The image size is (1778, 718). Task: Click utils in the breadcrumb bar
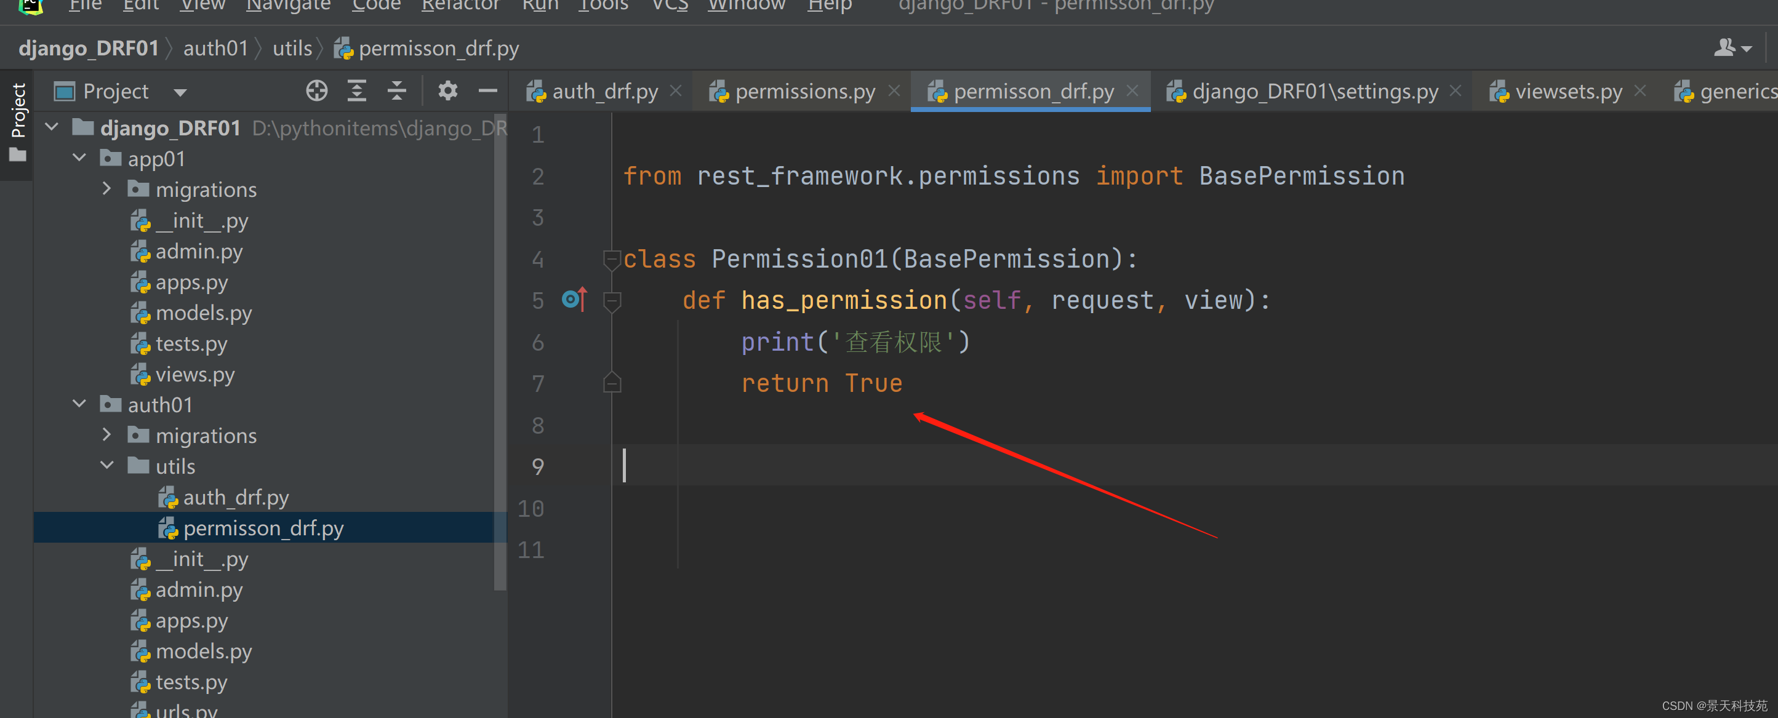click(293, 48)
